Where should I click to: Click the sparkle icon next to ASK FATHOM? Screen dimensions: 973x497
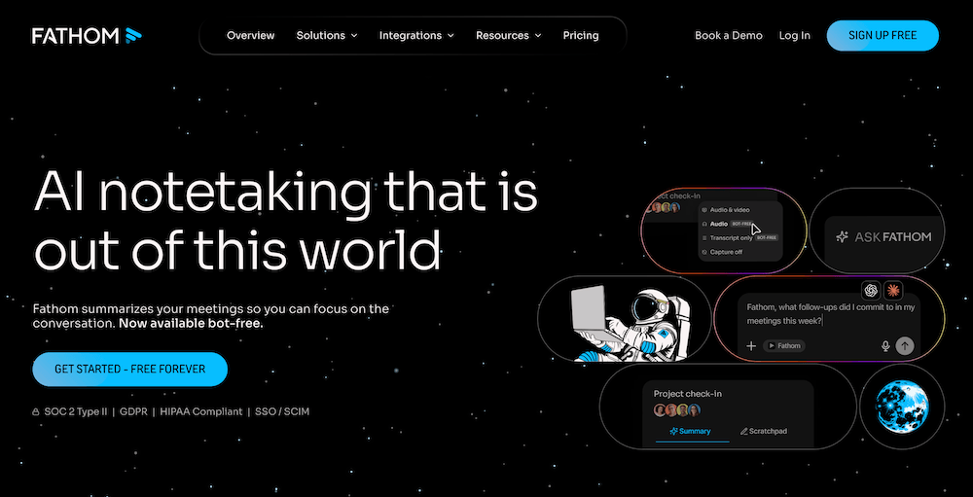842,236
